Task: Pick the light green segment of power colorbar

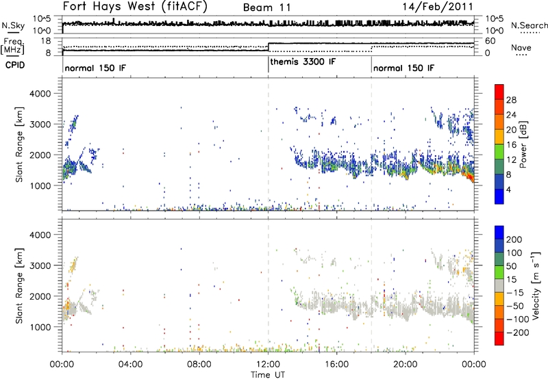Action: point(499,152)
